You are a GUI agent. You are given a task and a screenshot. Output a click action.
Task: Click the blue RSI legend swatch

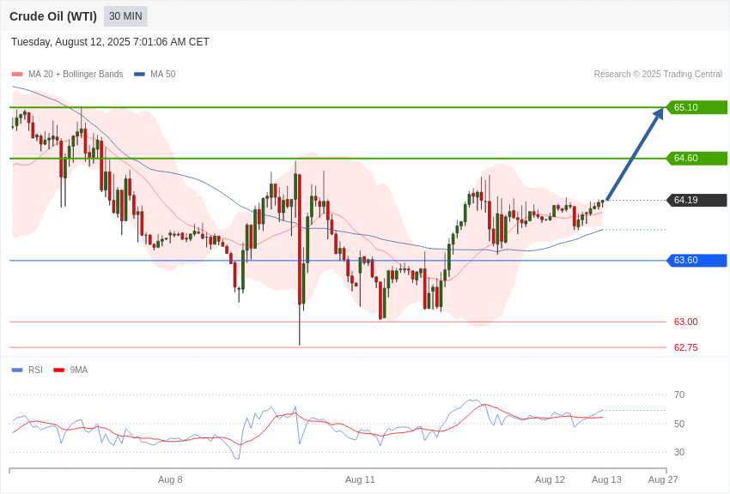point(17,370)
